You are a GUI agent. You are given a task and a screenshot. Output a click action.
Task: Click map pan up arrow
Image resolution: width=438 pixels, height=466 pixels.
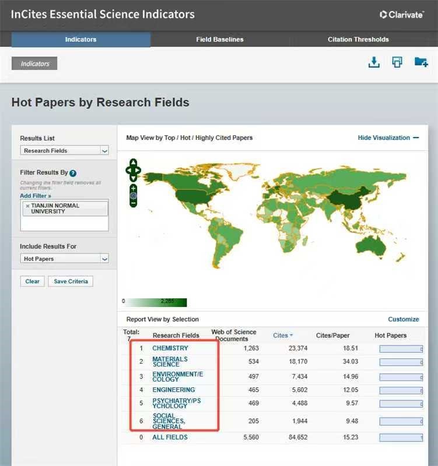click(x=134, y=163)
